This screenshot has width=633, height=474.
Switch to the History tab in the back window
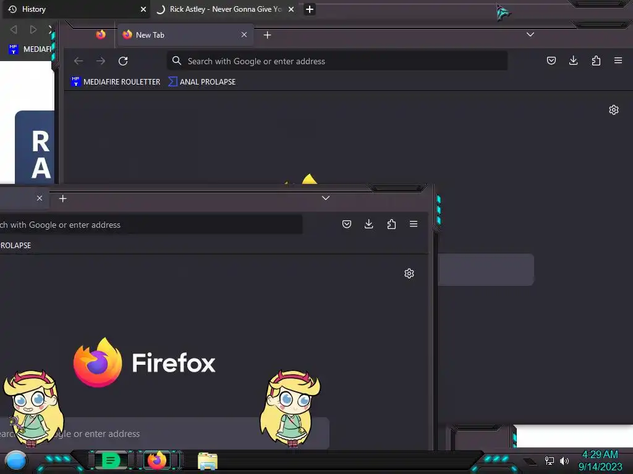click(76, 9)
